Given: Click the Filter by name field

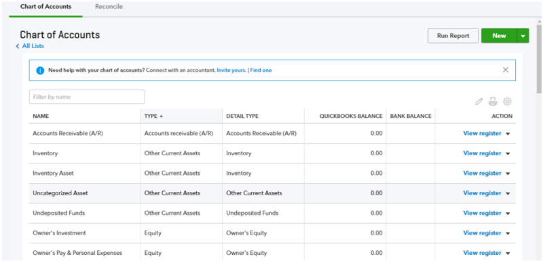Looking at the screenshot, I should coord(87,97).
